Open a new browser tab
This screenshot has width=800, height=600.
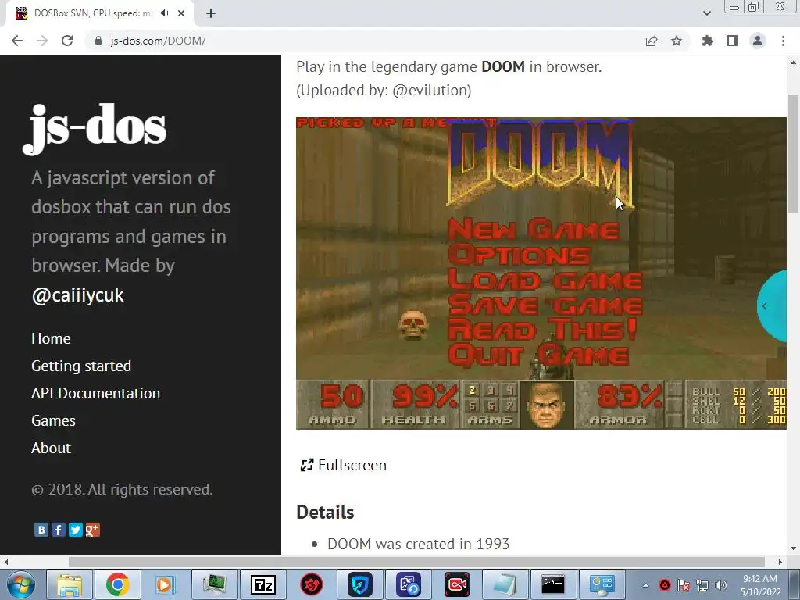pos(211,13)
